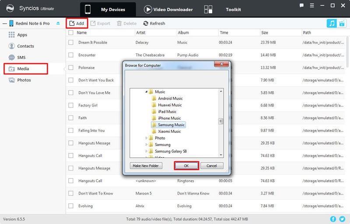Select the iPad Music folder
The height and width of the screenshot is (224, 350).
point(167,111)
